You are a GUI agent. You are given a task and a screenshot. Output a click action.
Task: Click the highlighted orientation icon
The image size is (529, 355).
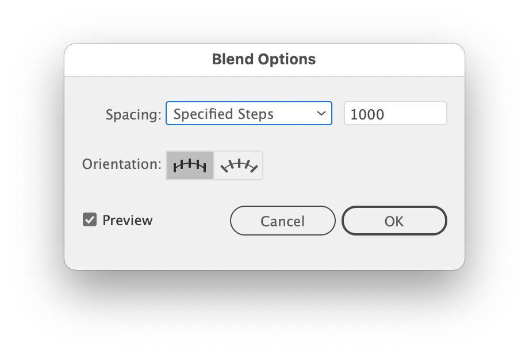click(190, 165)
